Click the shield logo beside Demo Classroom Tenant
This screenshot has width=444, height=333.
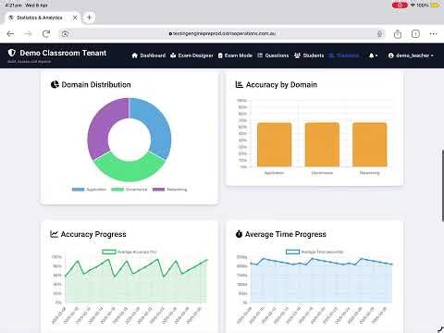(x=12, y=53)
